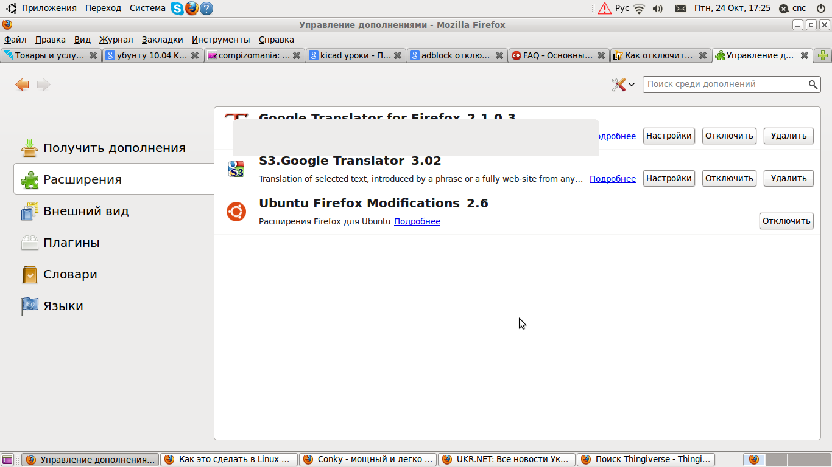Viewport: 832px width, 467px height.
Task: Click the Рус keyboard layout indicator
Action: (622, 8)
